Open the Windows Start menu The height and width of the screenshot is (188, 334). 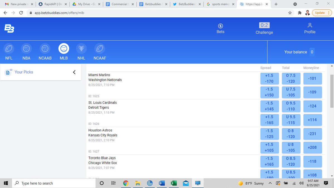6,183
